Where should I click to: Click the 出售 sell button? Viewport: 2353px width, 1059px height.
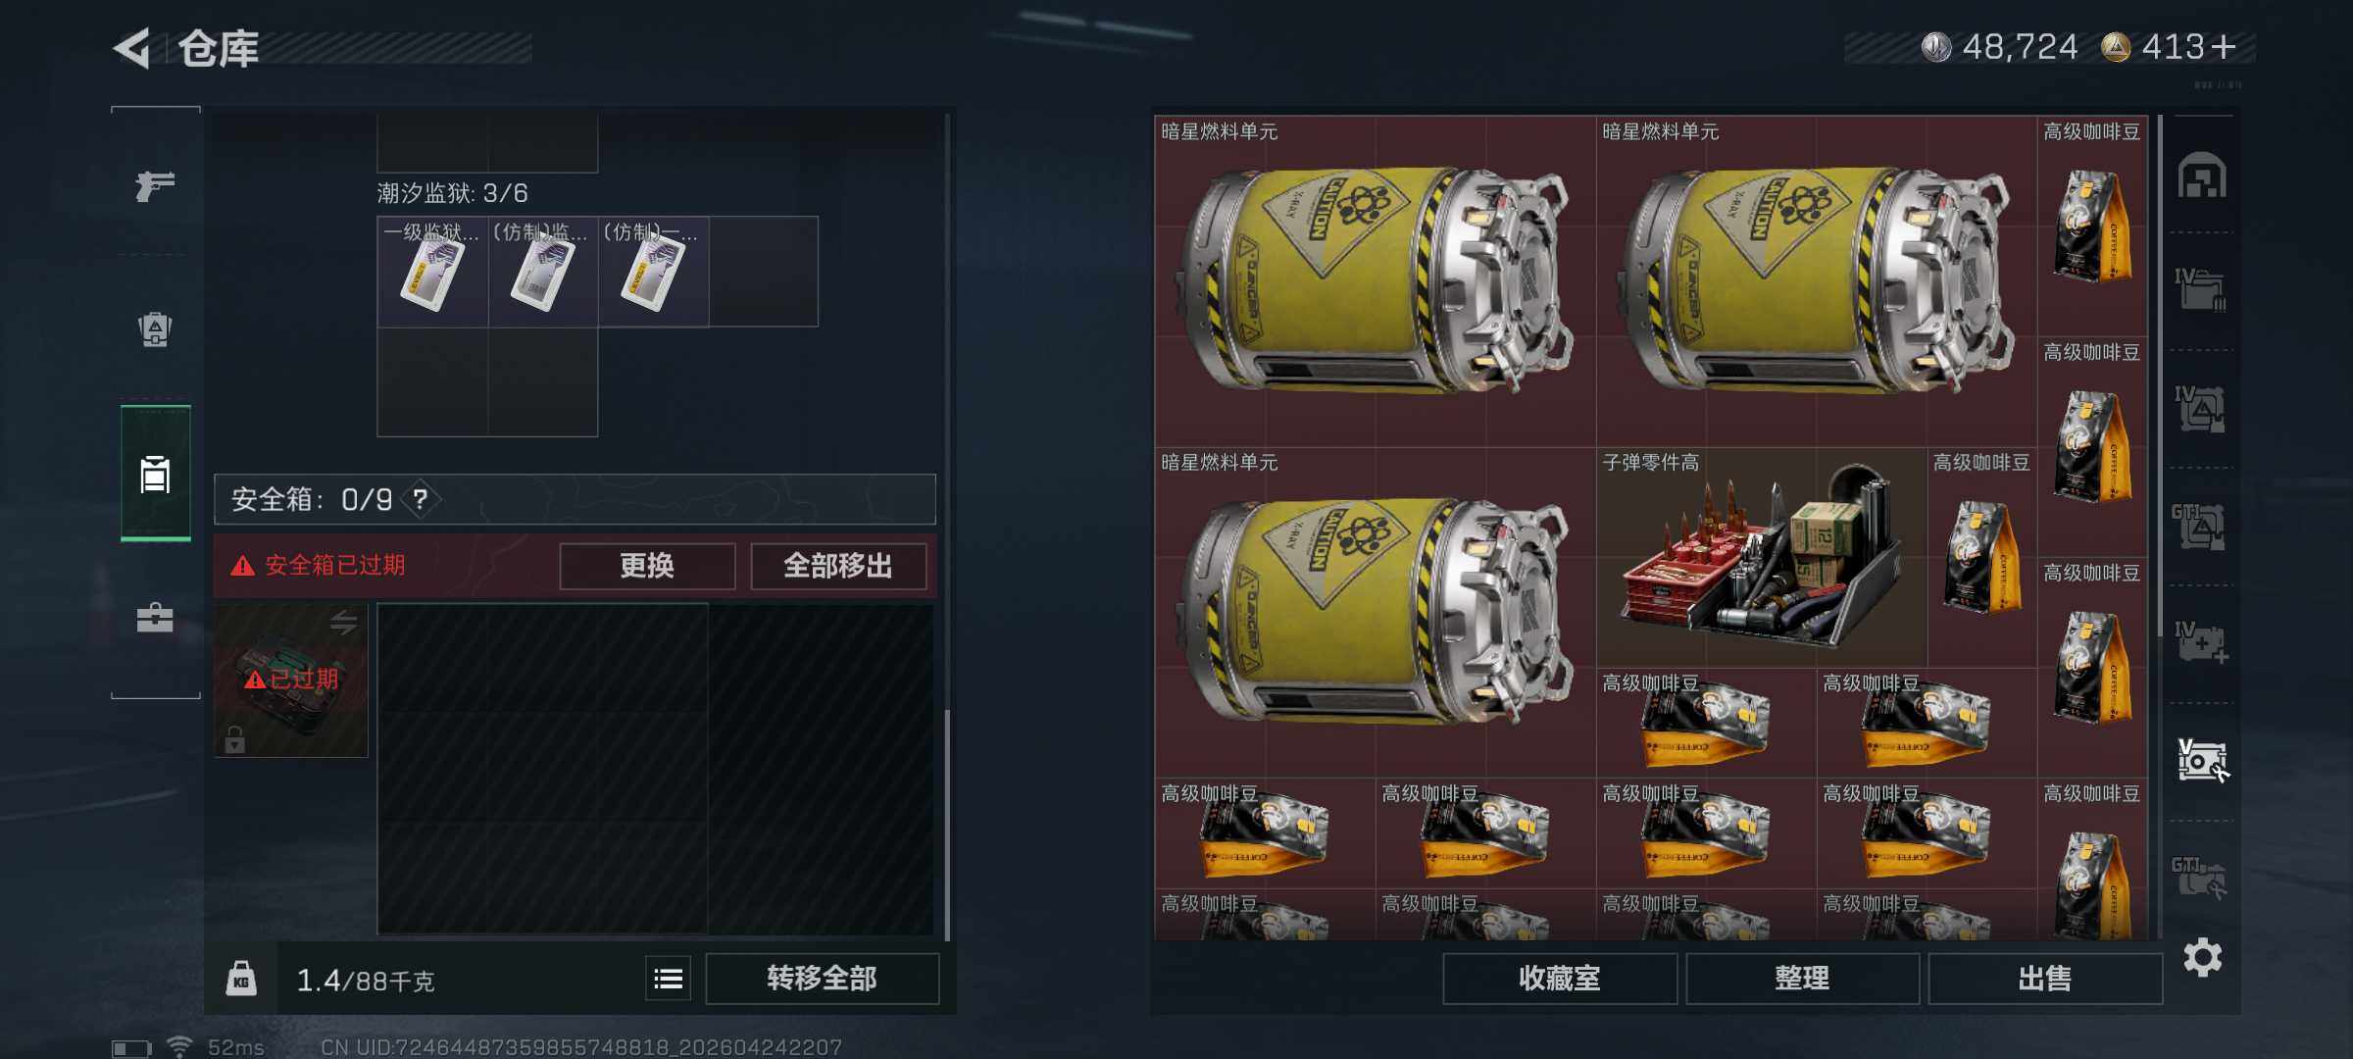tap(2045, 979)
